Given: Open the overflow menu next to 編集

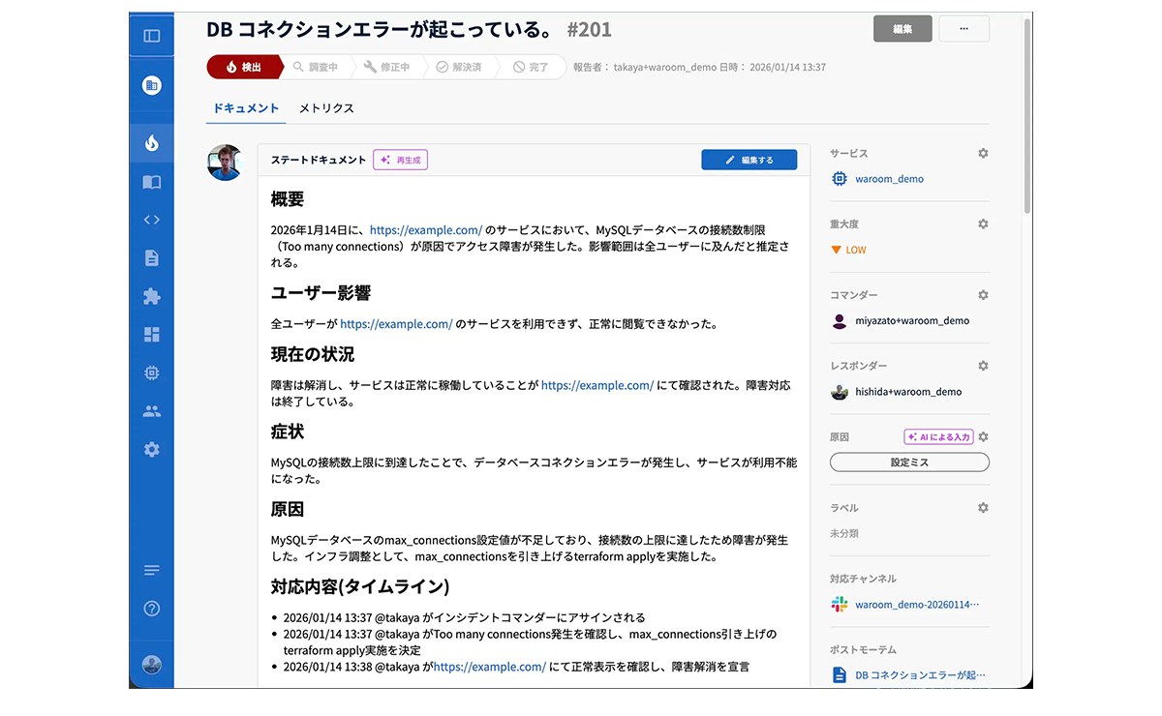Looking at the screenshot, I should pyautogui.click(x=963, y=29).
